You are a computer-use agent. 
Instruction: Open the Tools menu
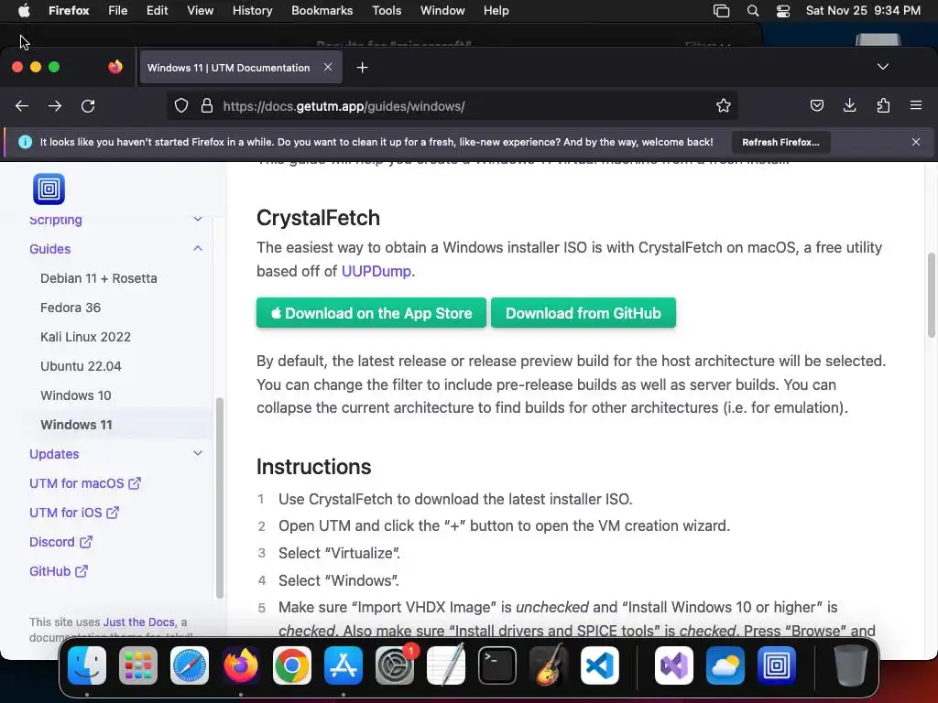387,11
